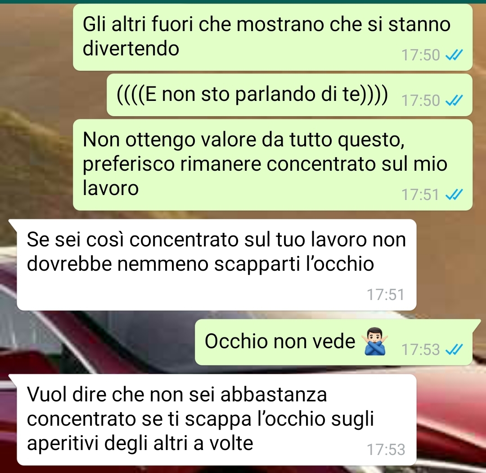
Task: Click the 17:50 timestamp on the first message
Action: pos(421,55)
